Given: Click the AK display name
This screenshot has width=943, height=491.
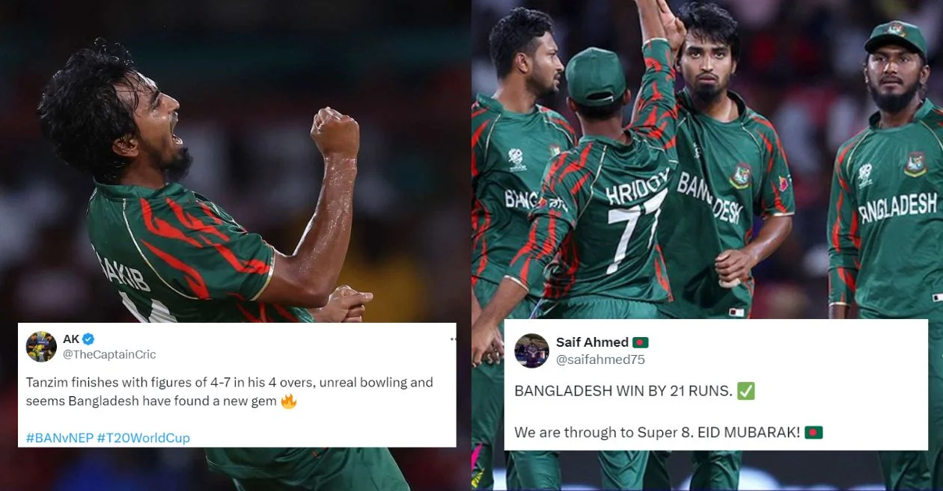Looking at the screenshot, I should [71, 339].
